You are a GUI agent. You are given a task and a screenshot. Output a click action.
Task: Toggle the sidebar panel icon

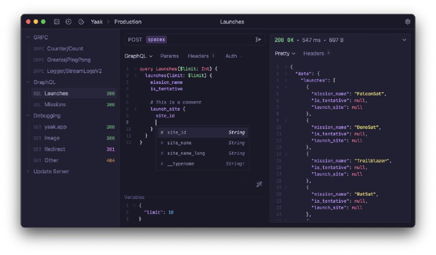click(x=57, y=22)
